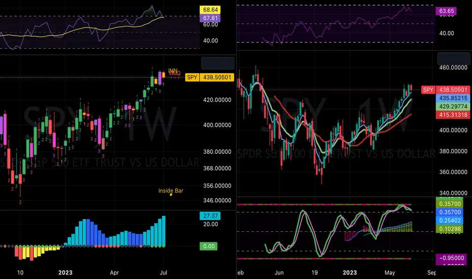Select 368.00000 on the price axis
Screen dimensions: 472x279
(217, 168)
